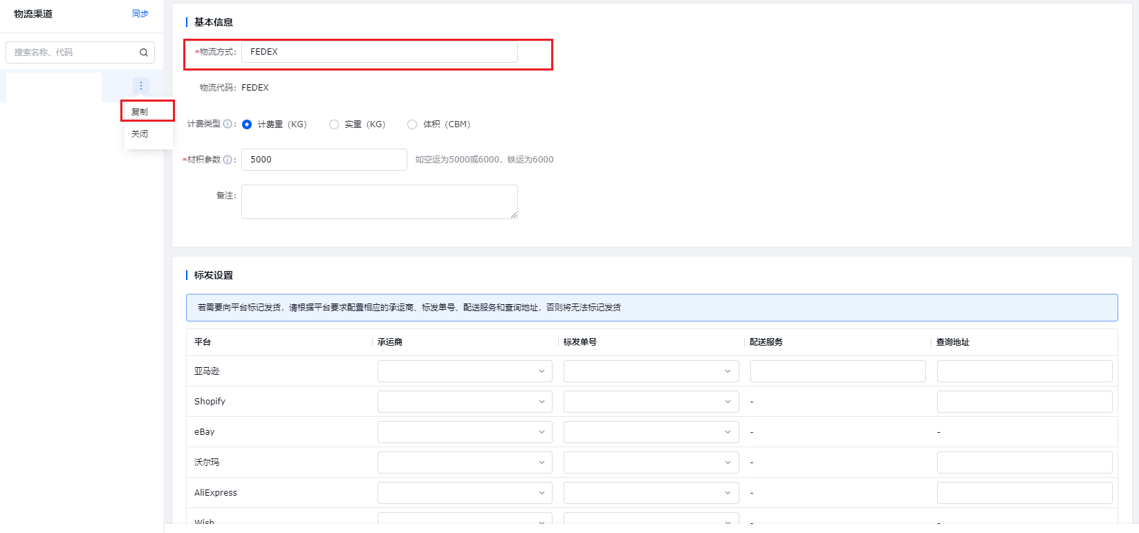Image resolution: width=1139 pixels, height=533 pixels.
Task: Open 标发单号 dropdown for 沃尔玛 row
Action: (651, 462)
